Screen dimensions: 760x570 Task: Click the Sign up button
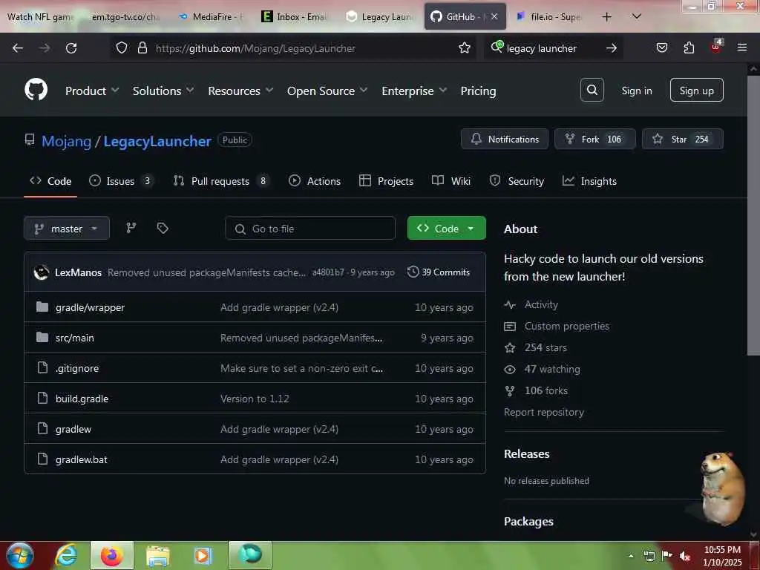pyautogui.click(x=696, y=90)
